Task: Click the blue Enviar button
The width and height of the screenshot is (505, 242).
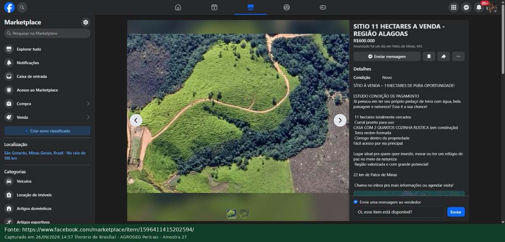Action: [456, 212]
